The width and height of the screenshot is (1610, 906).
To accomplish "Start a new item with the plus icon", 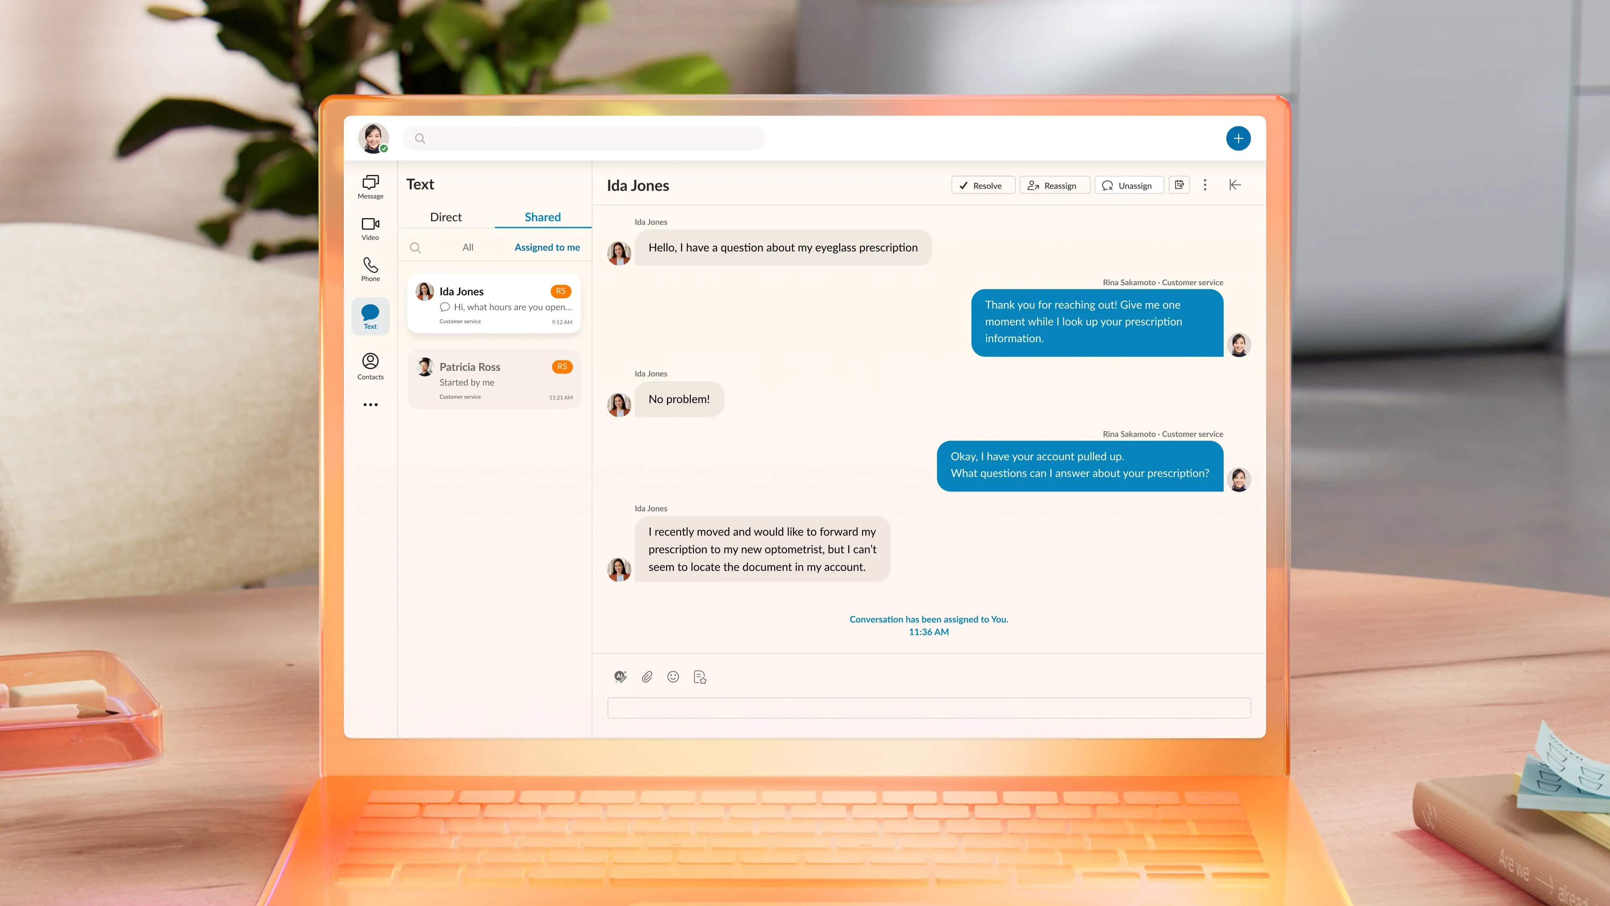I will point(1239,138).
